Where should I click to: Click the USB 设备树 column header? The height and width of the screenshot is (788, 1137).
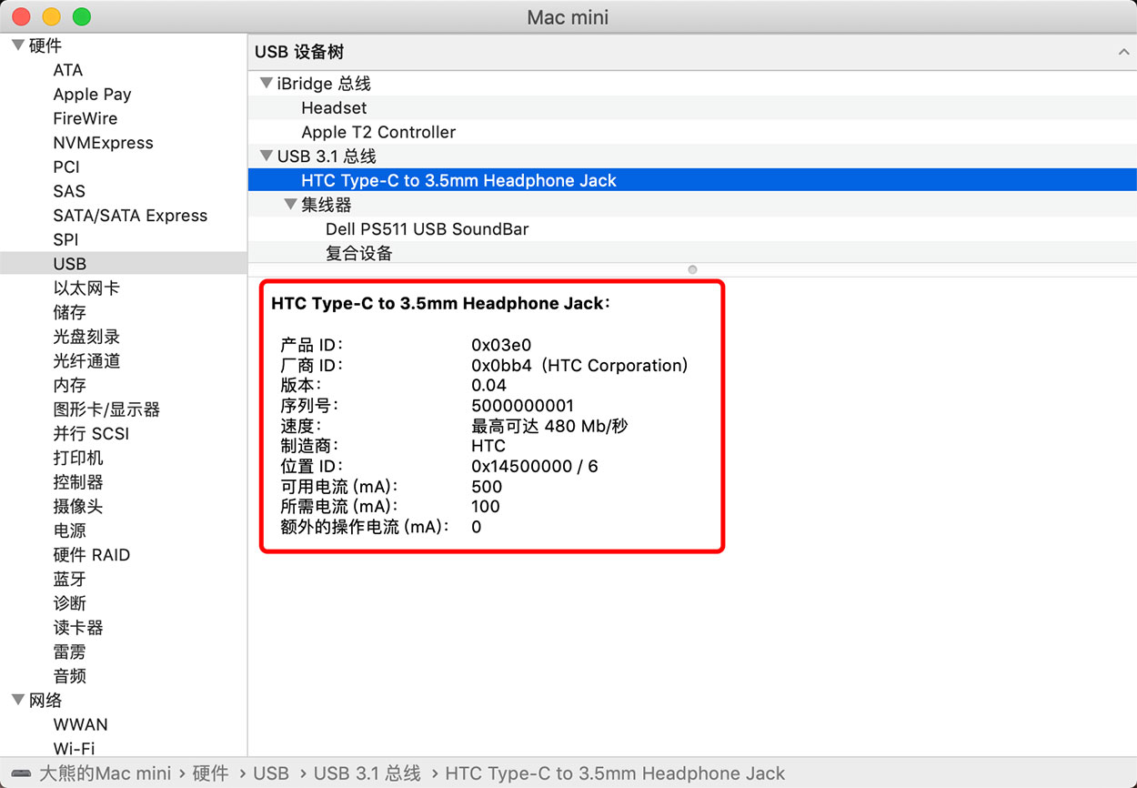coord(299,53)
